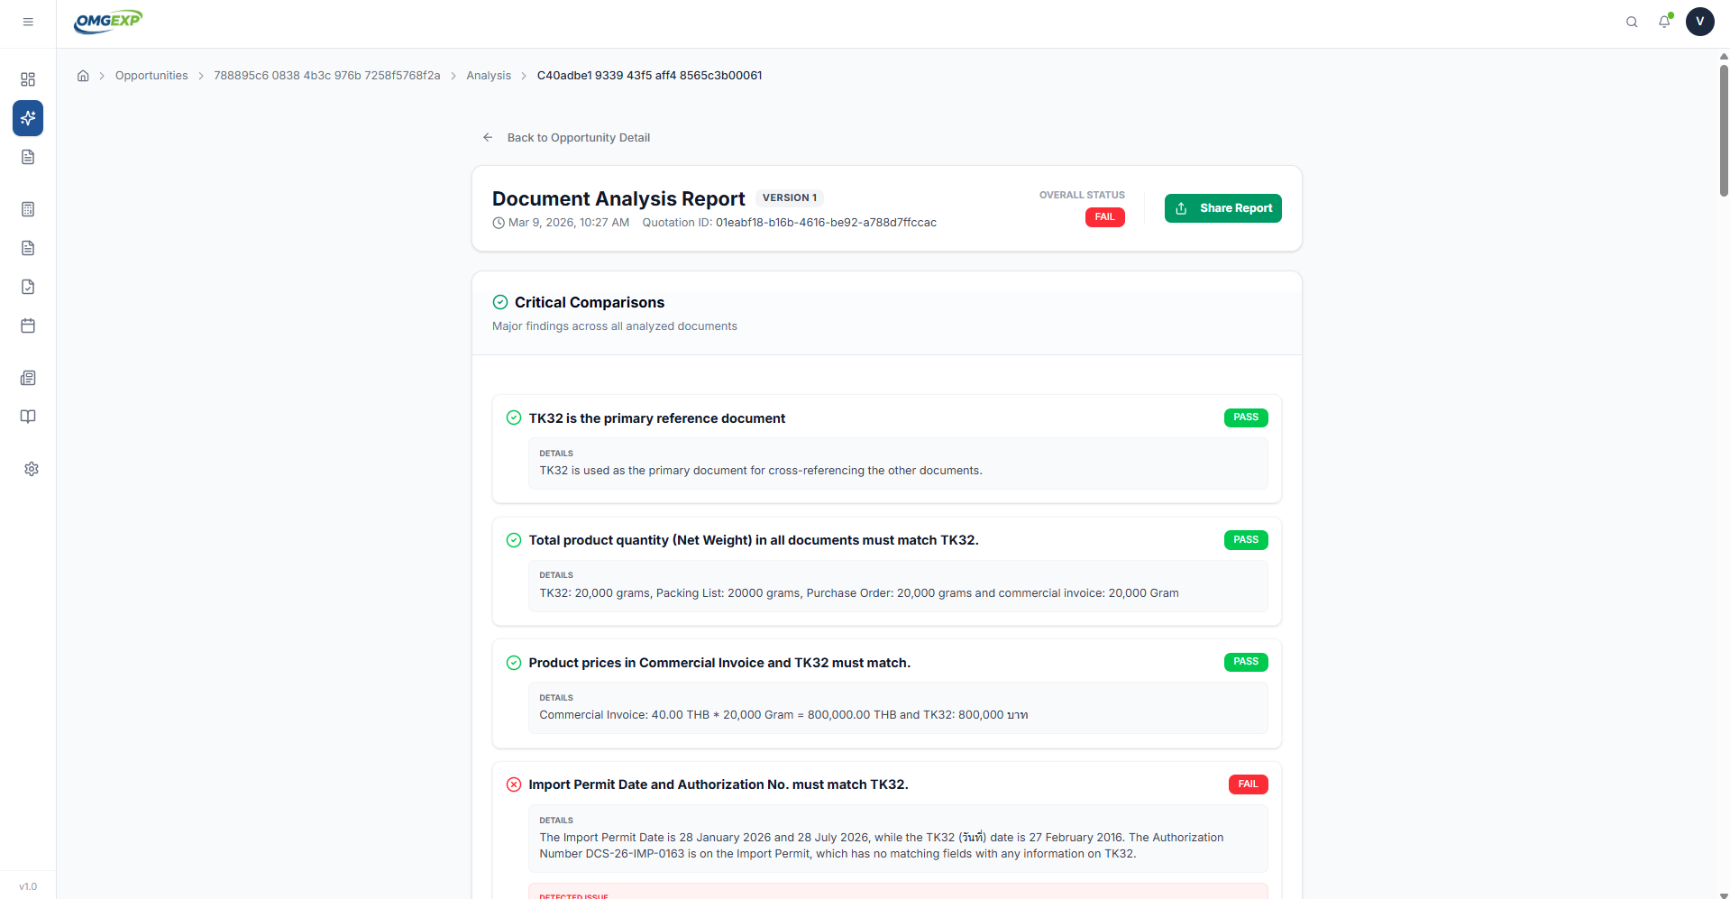Click the newspaper icon in sidebar
This screenshot has width=1730, height=899.
28,378
